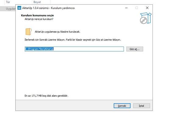
Task: Click the AktarUp nereye kurulsun? subtitle
Action: 39,19
